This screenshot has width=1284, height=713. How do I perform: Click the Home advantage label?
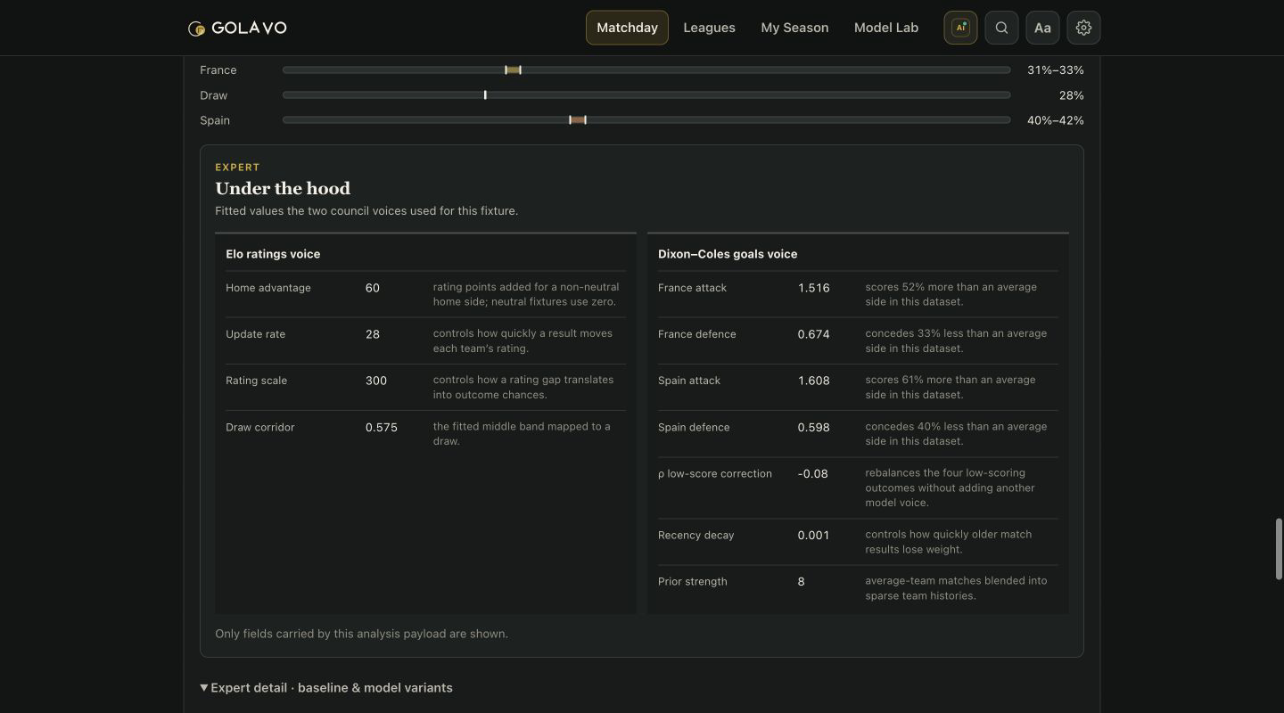pos(268,288)
